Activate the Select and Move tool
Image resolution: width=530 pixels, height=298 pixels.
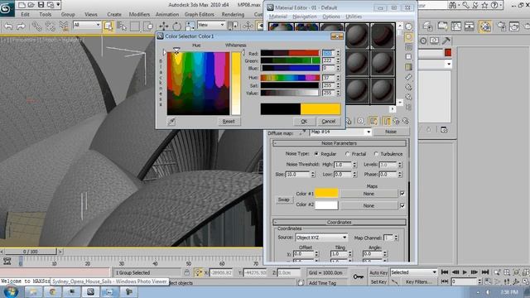coord(164,26)
